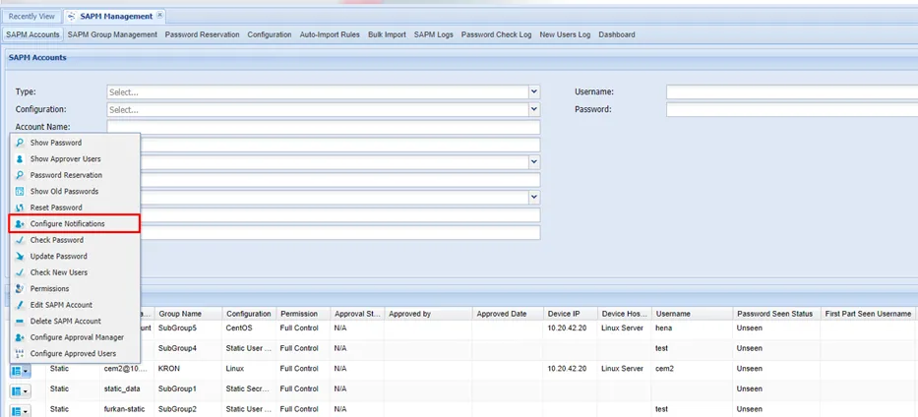Open Auto-Import Rules tab
The width and height of the screenshot is (918, 417).
click(330, 34)
